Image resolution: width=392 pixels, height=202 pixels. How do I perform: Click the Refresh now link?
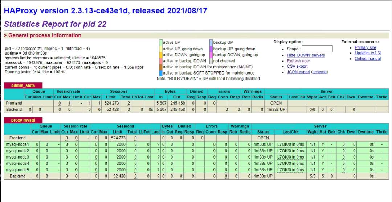298,61
